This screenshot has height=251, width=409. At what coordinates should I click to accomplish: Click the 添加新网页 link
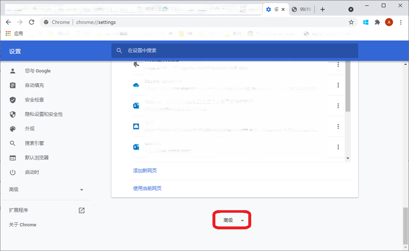[145, 170]
